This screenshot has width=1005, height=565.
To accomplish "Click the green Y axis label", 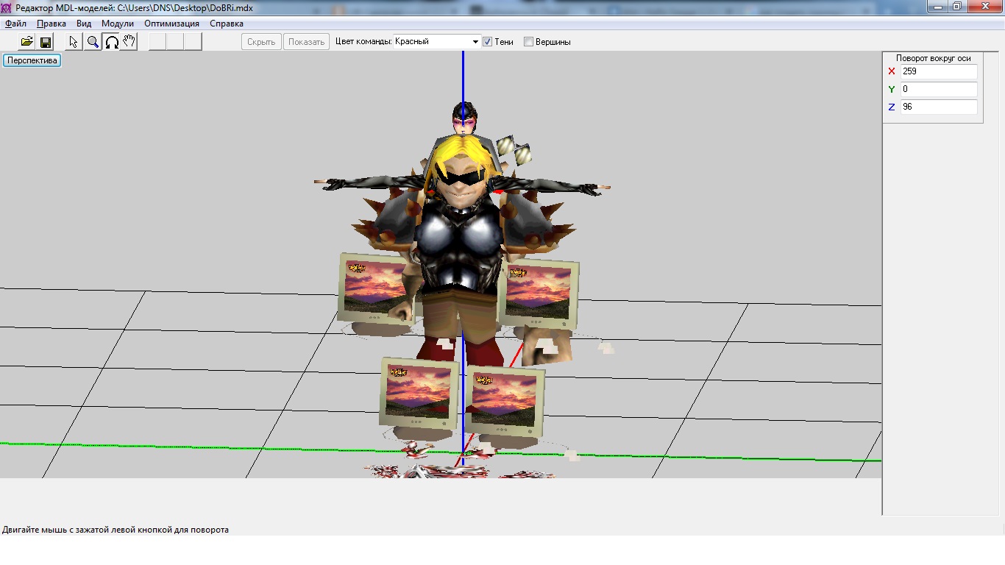I will [892, 89].
